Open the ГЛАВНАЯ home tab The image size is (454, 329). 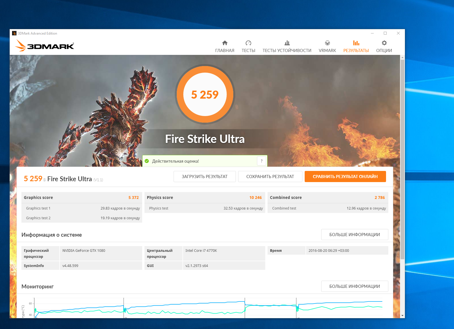click(x=225, y=47)
